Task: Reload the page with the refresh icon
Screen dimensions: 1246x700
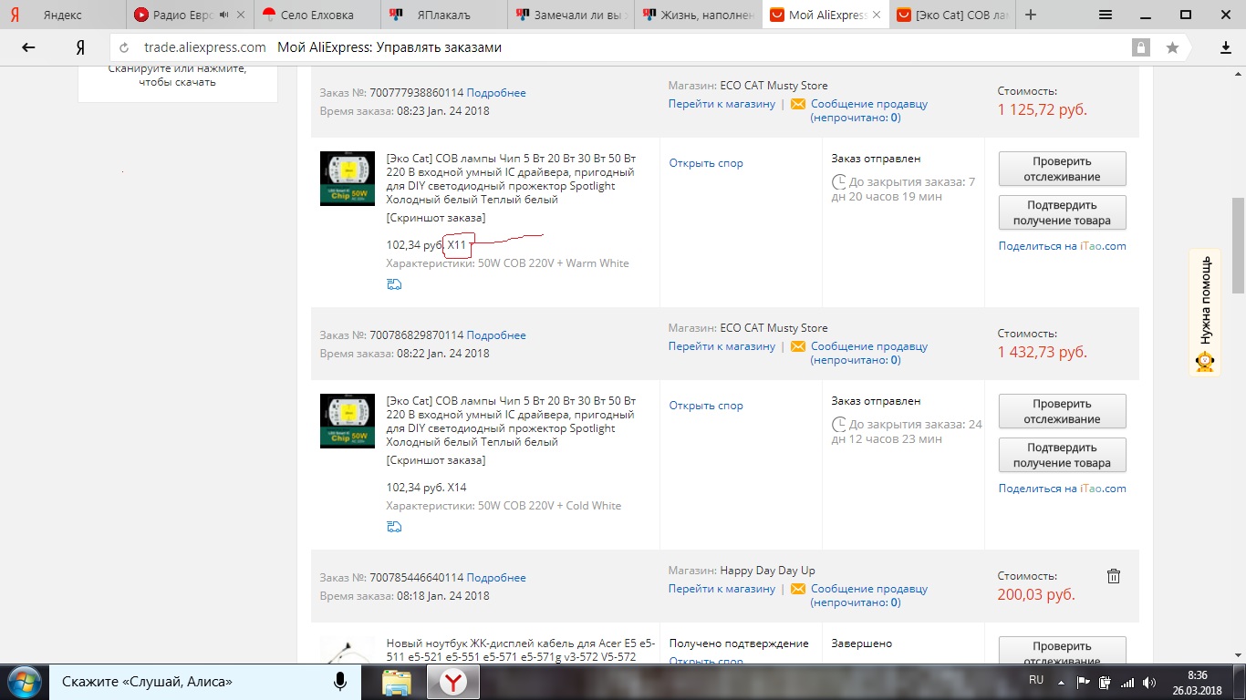Action: coord(124,47)
